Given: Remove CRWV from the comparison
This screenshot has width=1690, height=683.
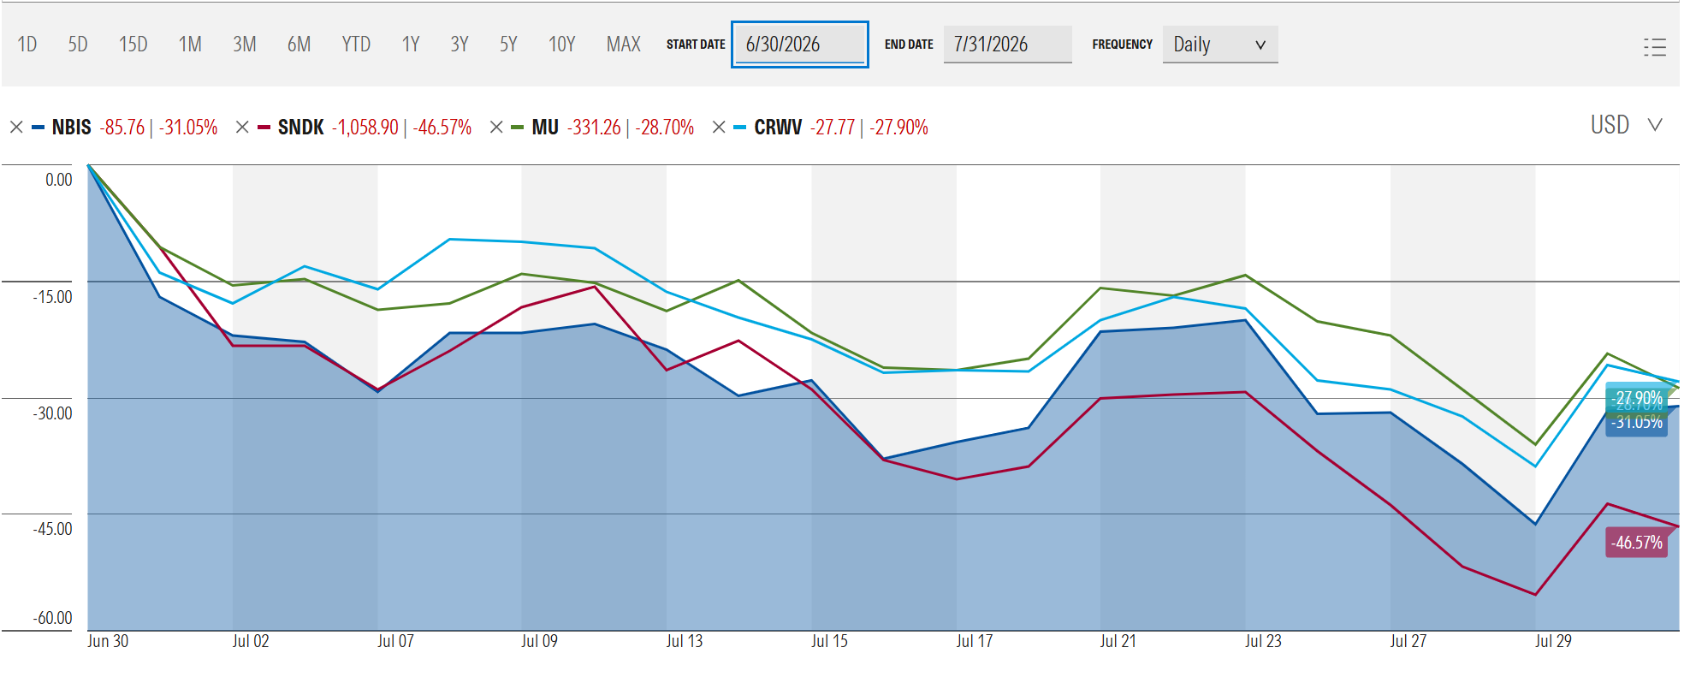Looking at the screenshot, I should point(719,128).
